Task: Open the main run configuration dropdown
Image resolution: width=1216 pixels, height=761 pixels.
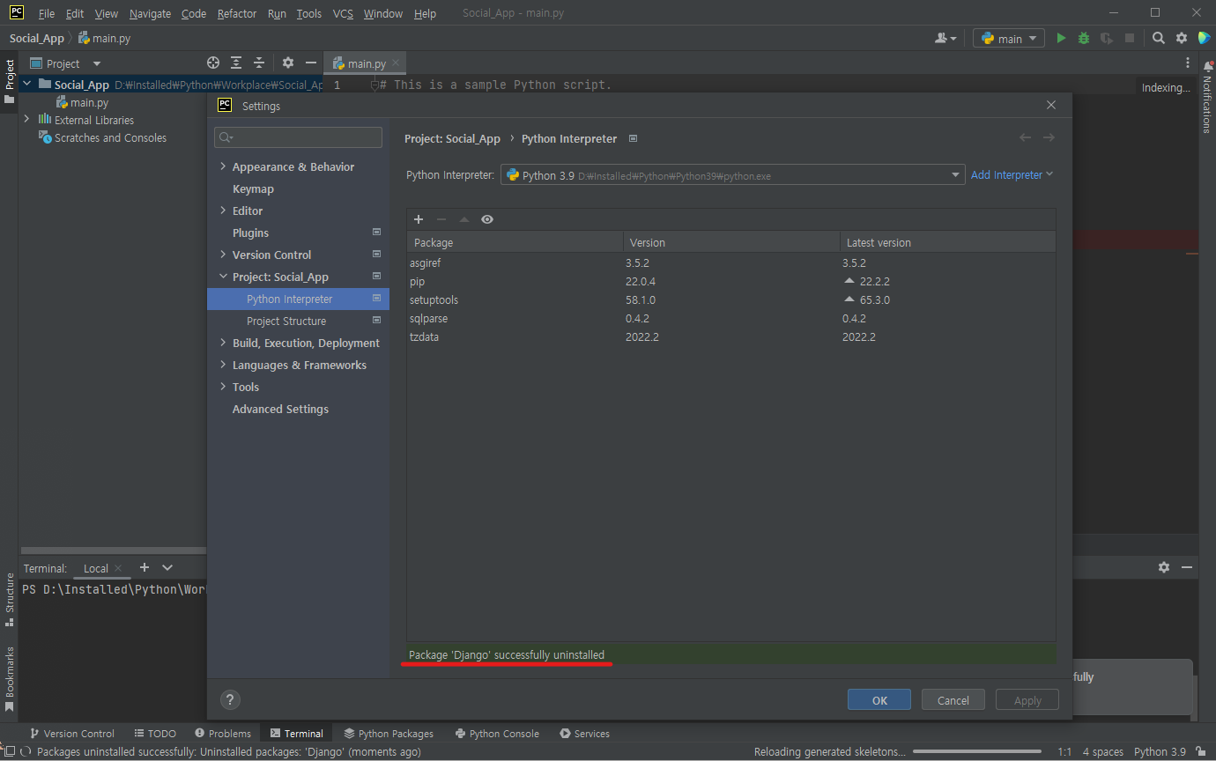Action: 1009,38
